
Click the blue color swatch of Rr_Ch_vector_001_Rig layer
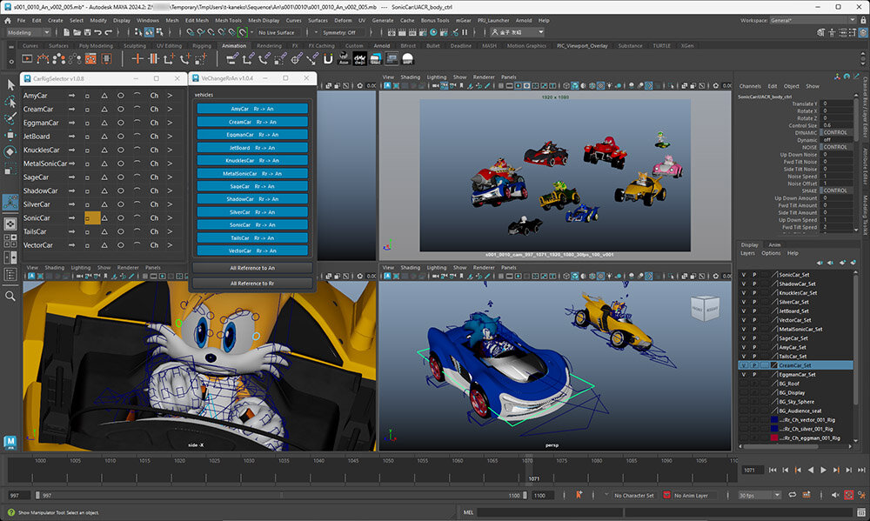point(774,420)
